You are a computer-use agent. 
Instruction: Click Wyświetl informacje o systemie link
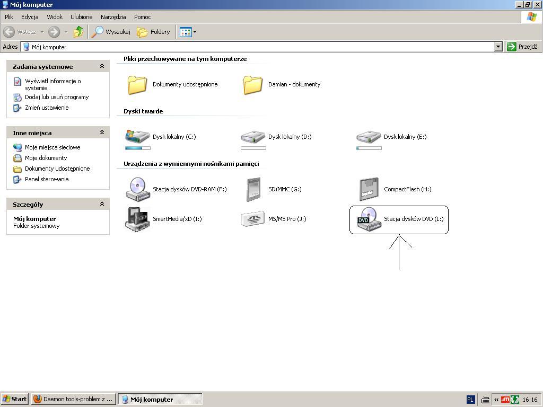point(52,84)
